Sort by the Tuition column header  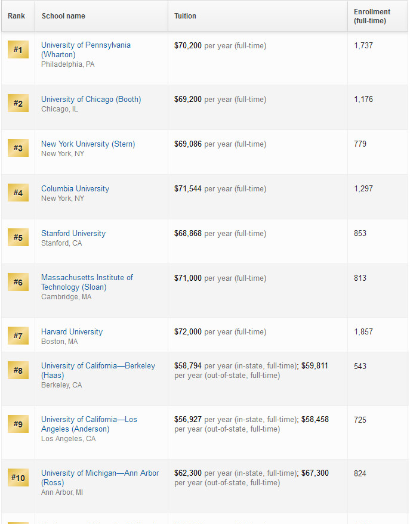[185, 16]
